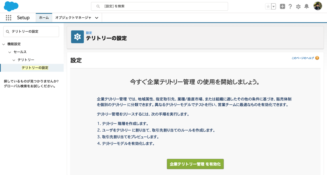Screen dimensions: 327x175
Task: Switch to the ホーム tab
Action: coord(44,17)
